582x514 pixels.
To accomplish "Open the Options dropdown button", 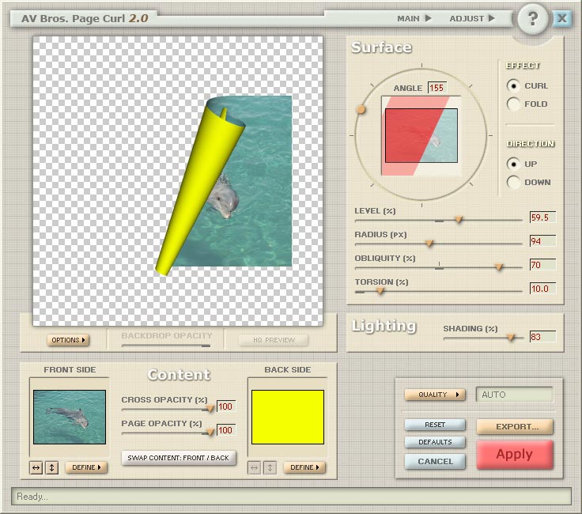I will coord(68,340).
